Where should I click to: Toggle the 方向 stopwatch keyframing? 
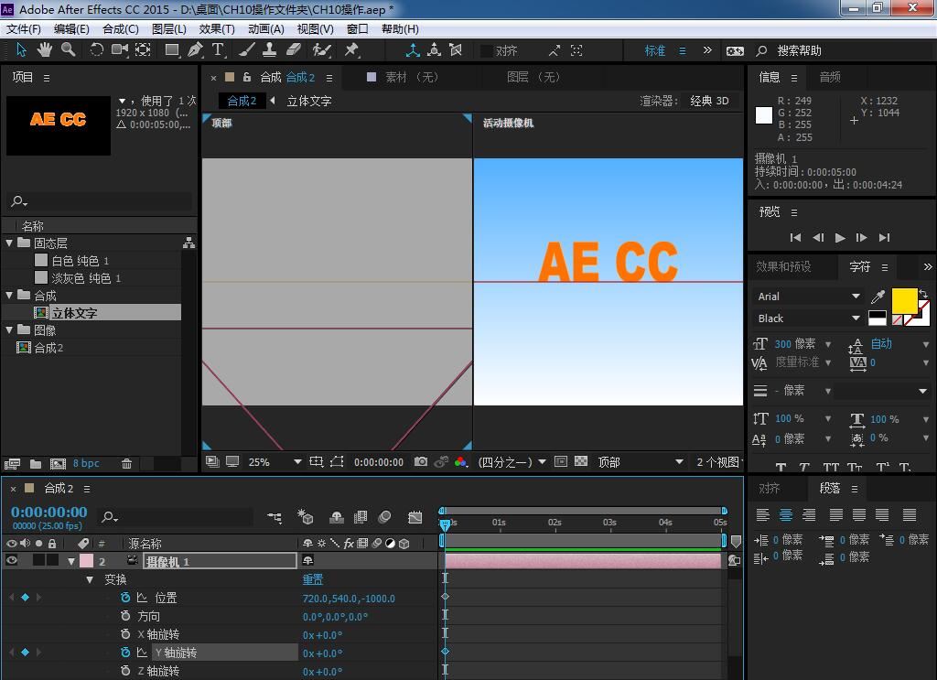pyautogui.click(x=125, y=616)
